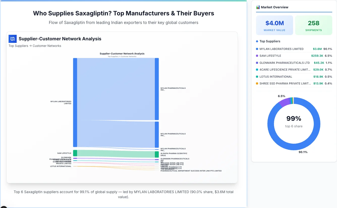Click the $4.0M Market Value card
The height and width of the screenshot is (208, 337).
coord(274,25)
